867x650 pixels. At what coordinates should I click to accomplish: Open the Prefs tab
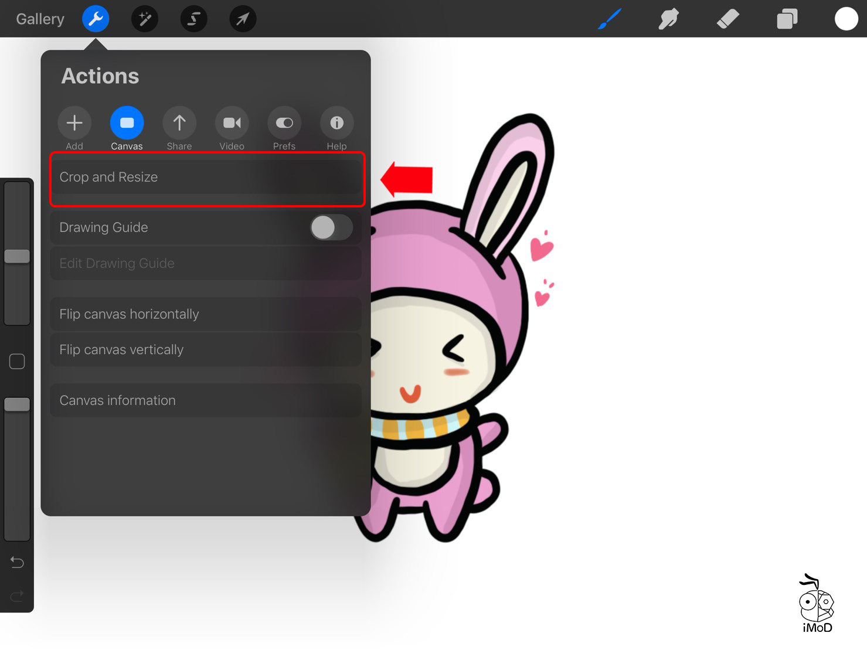284,123
